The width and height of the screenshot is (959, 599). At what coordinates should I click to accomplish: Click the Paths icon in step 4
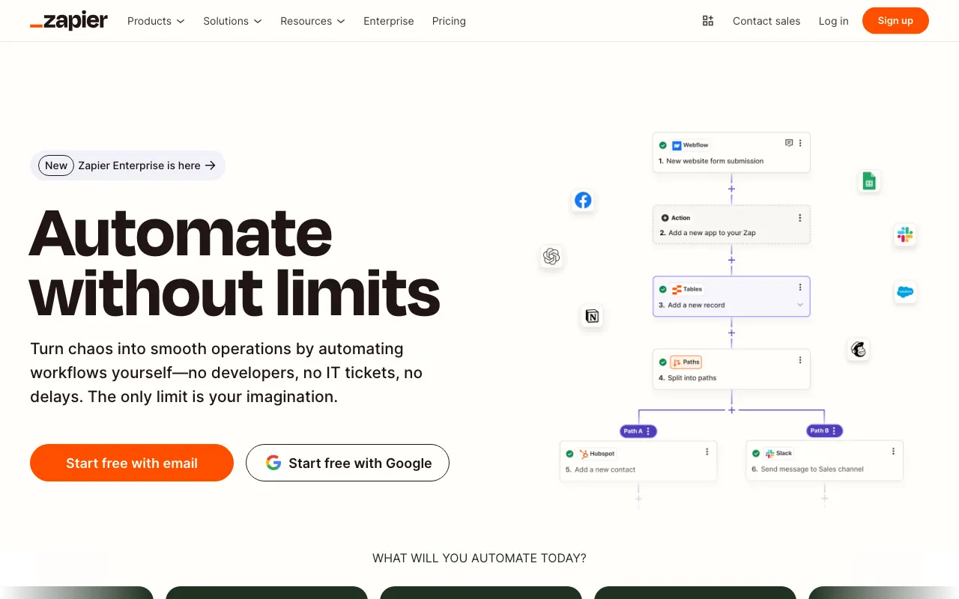[x=677, y=362]
